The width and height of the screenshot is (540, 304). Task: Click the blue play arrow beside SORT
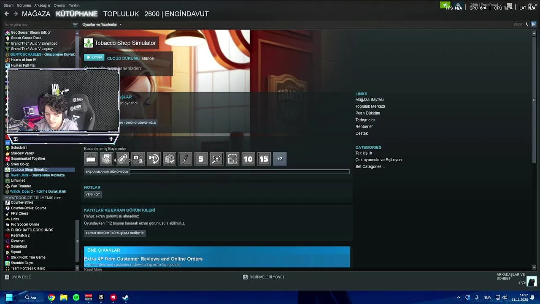533,24
